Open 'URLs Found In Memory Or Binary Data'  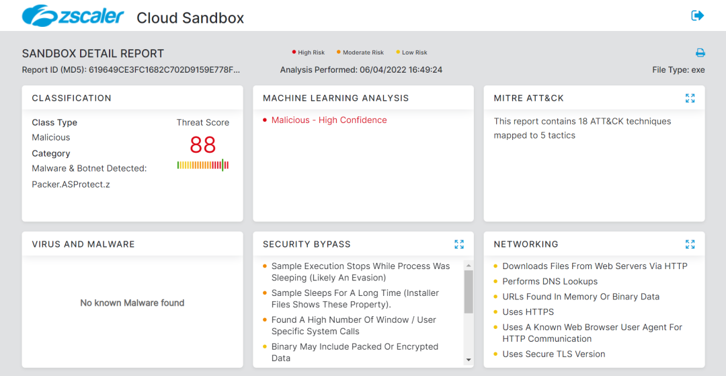coord(580,297)
